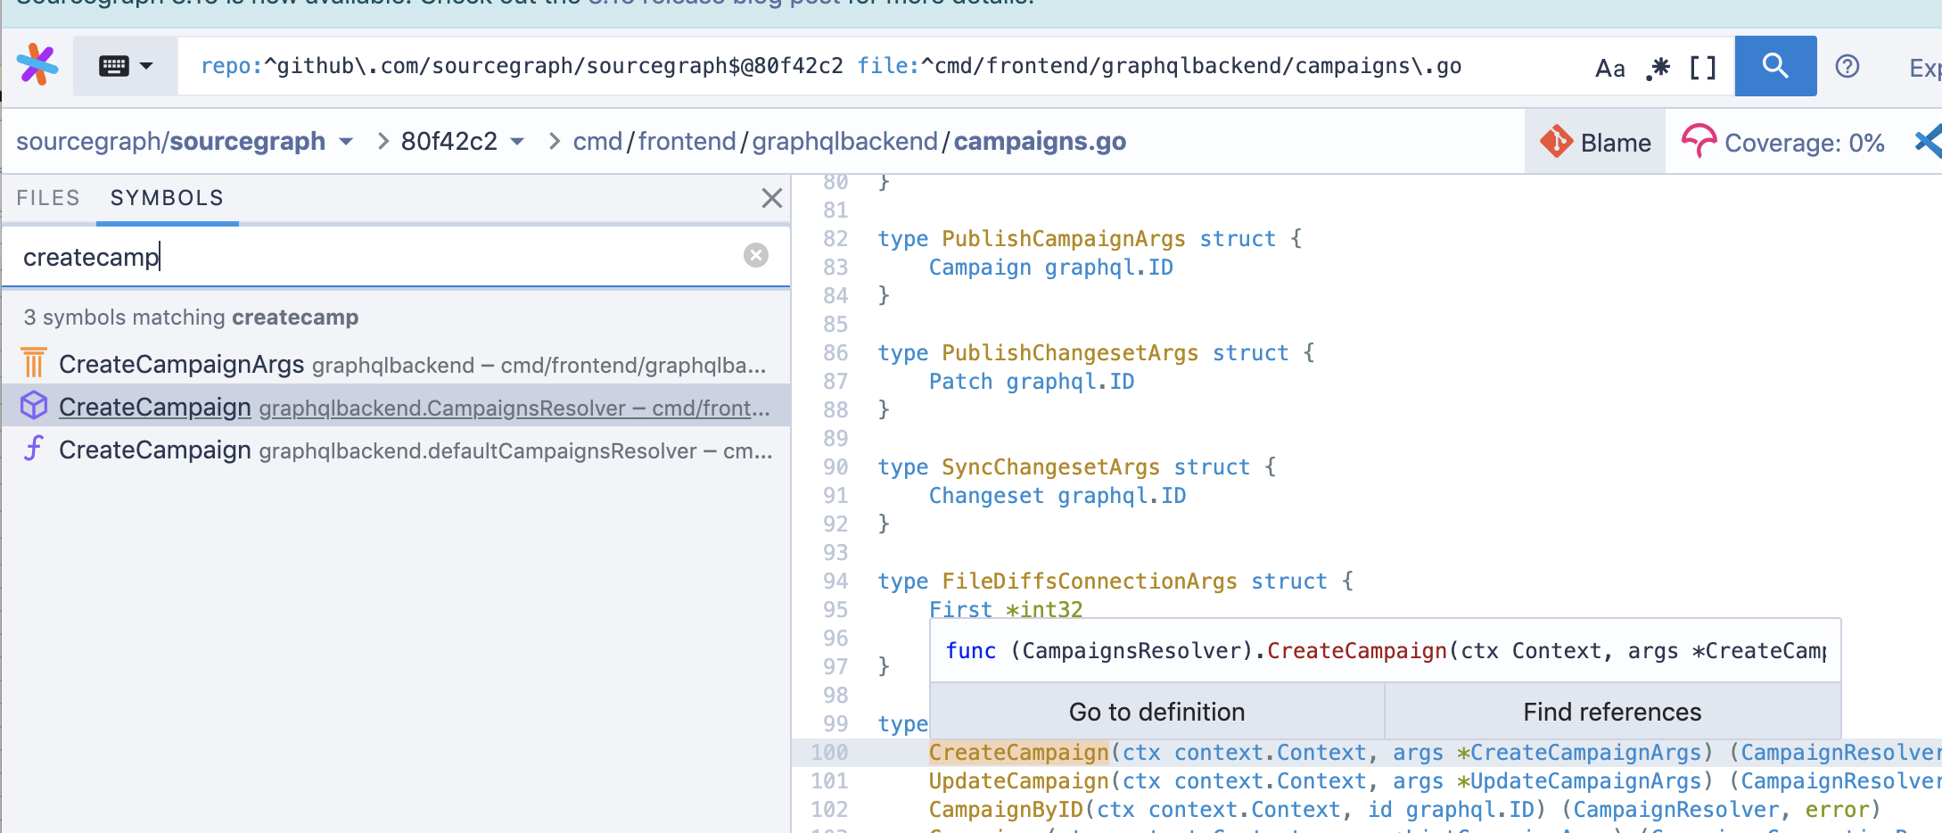Switch to the FILES tab
Screen dimensions: 1942x833
[x=48, y=198]
